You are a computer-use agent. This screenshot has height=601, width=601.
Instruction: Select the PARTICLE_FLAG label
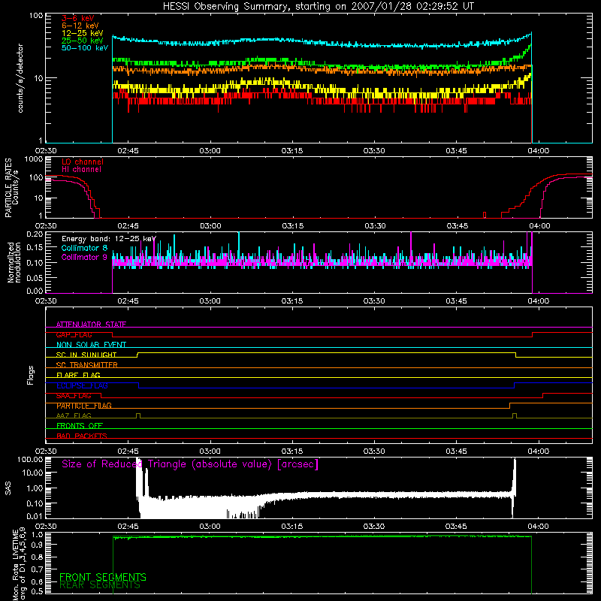pyautogui.click(x=84, y=406)
